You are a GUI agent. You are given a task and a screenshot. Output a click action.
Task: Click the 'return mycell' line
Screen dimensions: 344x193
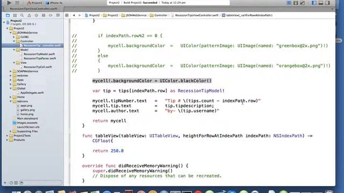point(109,121)
